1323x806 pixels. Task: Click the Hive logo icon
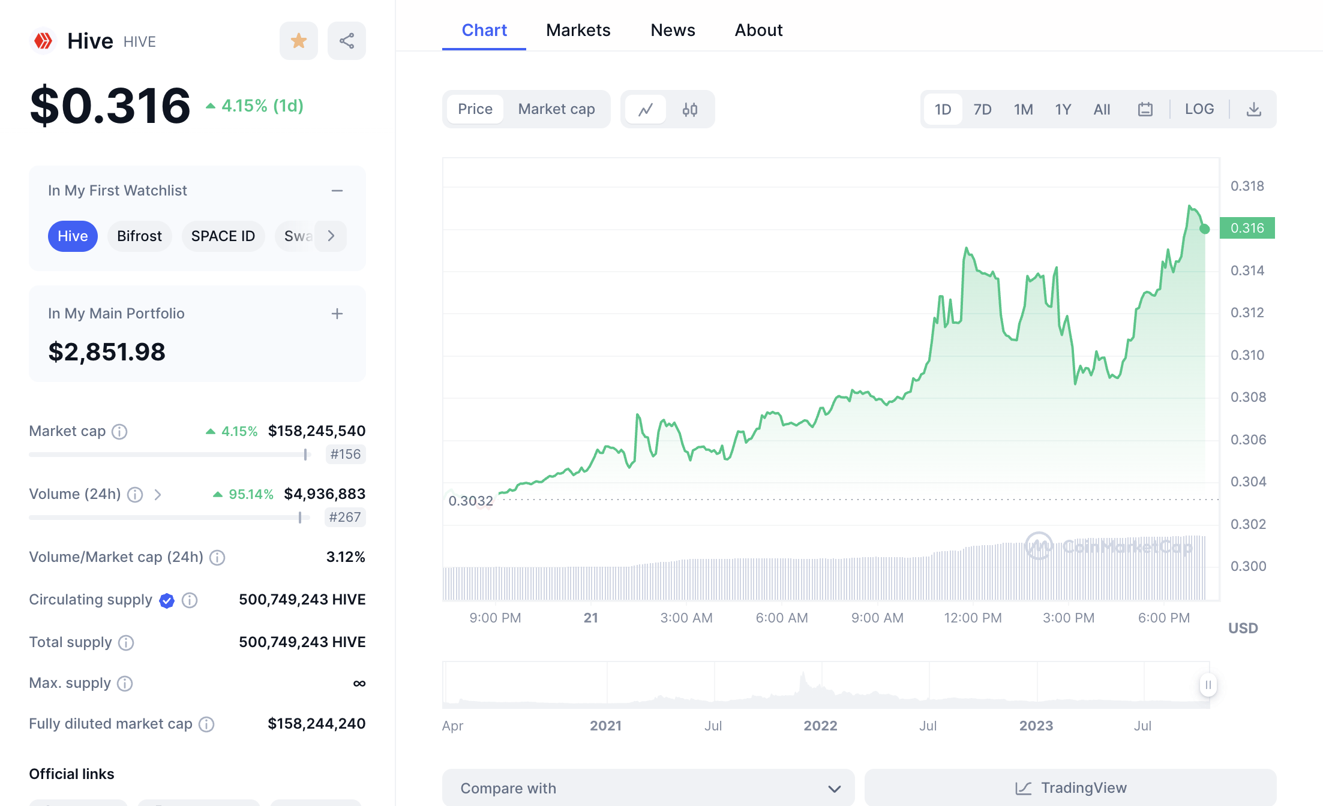43,41
